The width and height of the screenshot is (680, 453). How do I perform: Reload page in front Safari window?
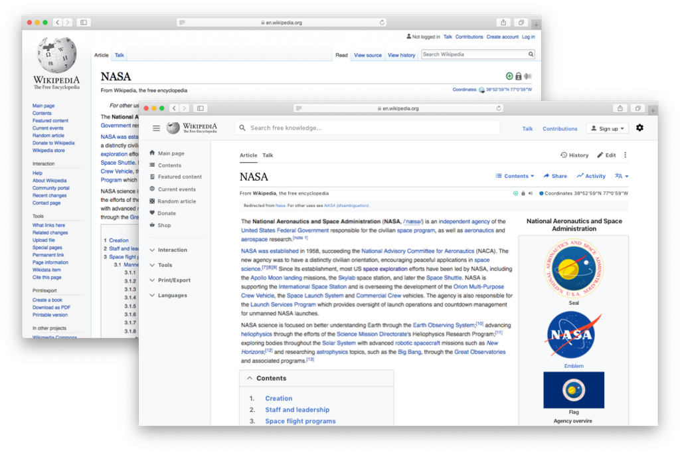(499, 108)
